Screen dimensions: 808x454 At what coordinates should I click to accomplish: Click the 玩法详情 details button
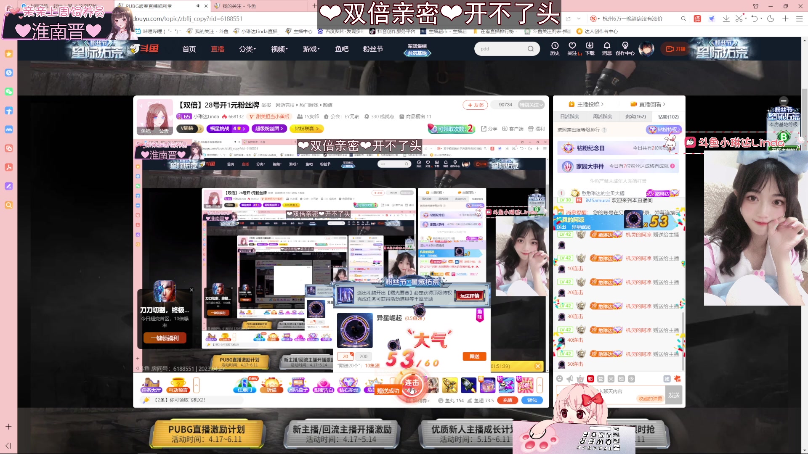(470, 296)
